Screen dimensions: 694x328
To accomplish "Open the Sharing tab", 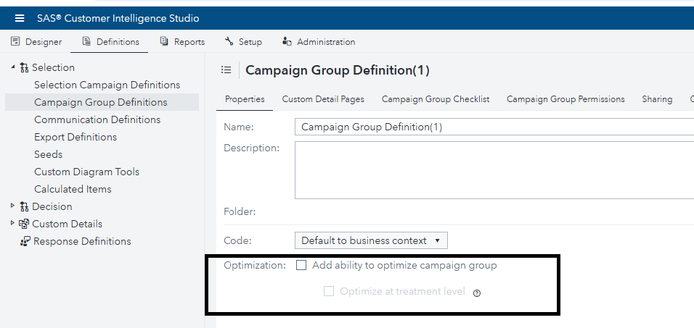I will point(657,99).
